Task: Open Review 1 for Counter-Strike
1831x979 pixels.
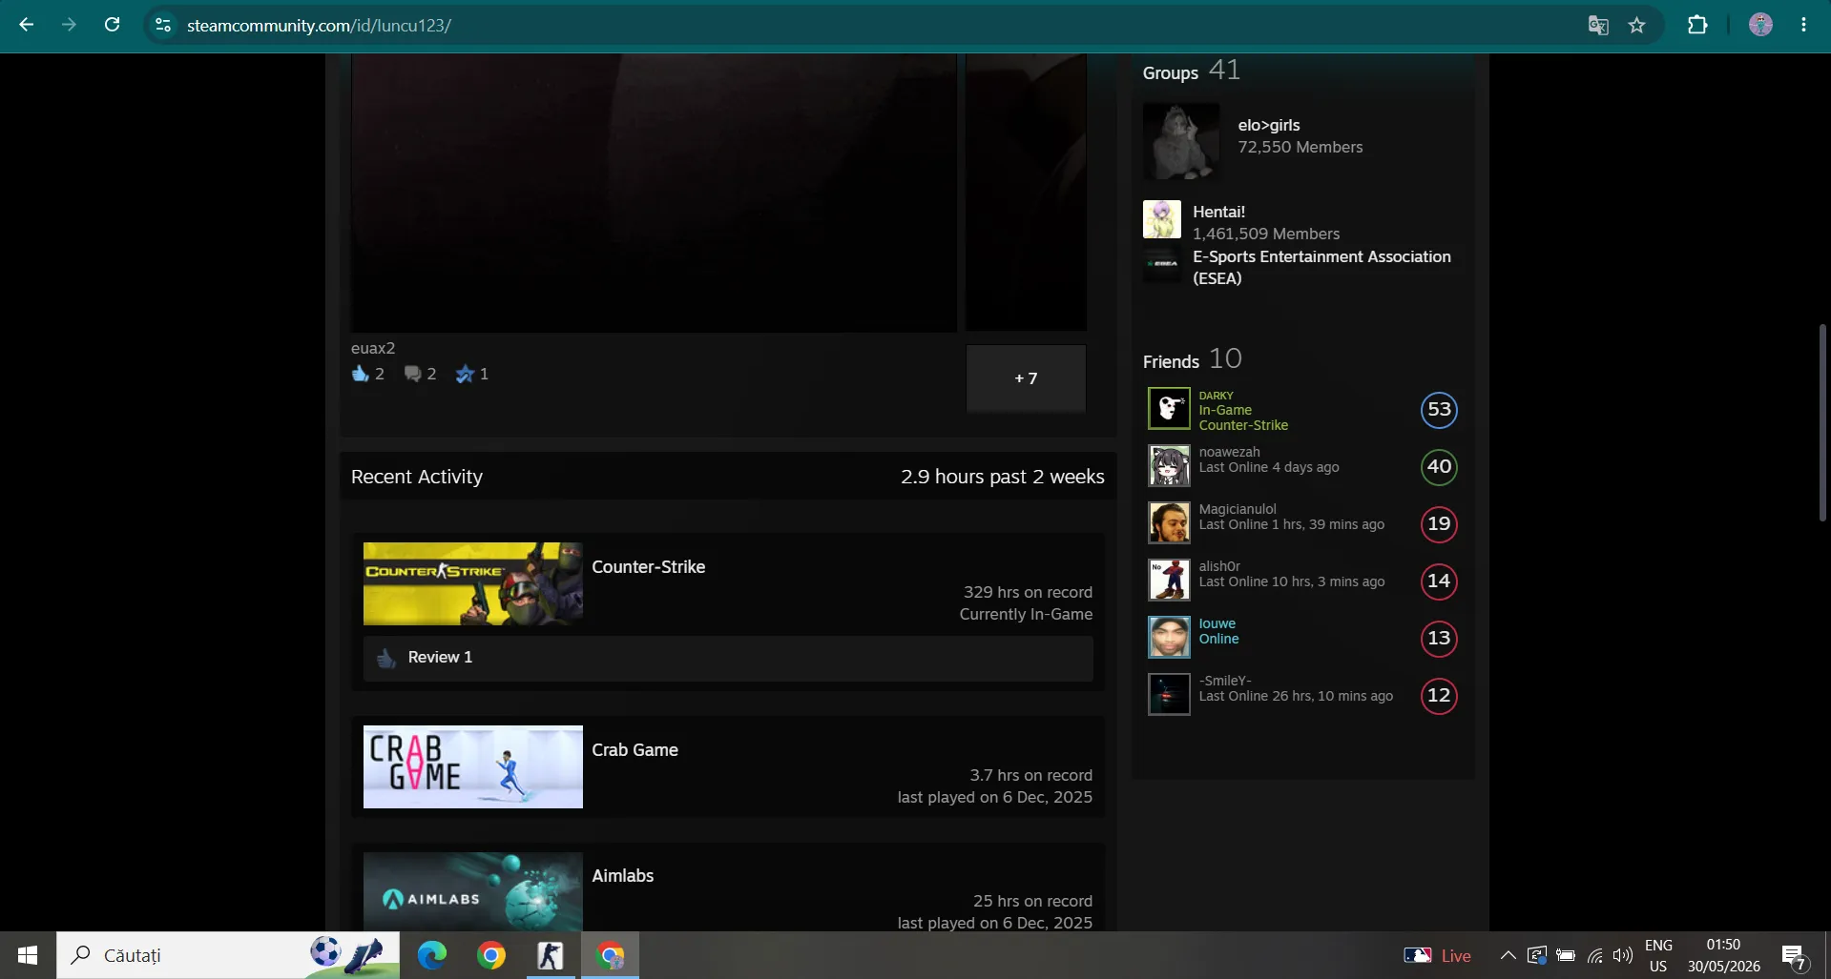Action: pyautogui.click(x=440, y=657)
